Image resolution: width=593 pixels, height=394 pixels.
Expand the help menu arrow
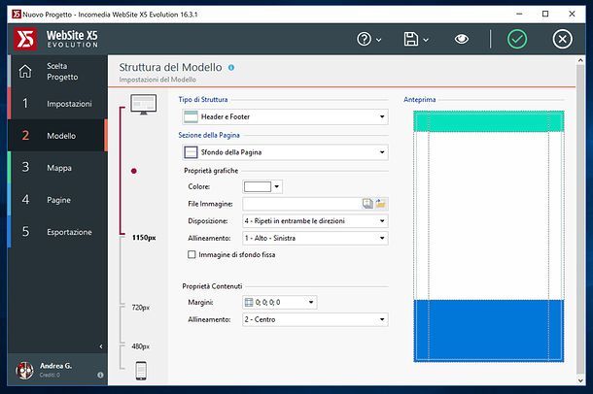click(379, 40)
